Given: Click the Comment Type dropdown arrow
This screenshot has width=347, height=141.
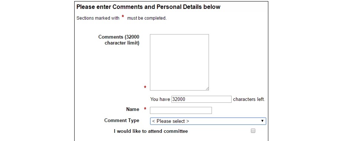Looking at the screenshot, I should pos(262,121).
